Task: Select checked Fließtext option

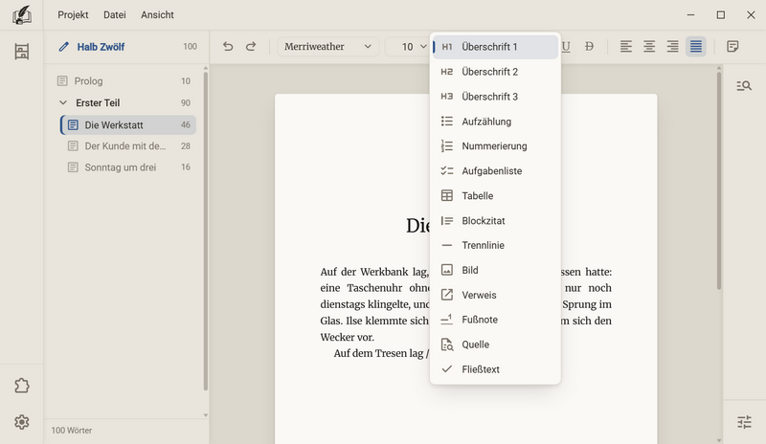Action: point(495,369)
